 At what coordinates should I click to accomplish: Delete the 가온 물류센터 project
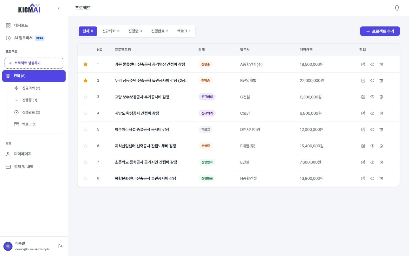[x=381, y=64]
